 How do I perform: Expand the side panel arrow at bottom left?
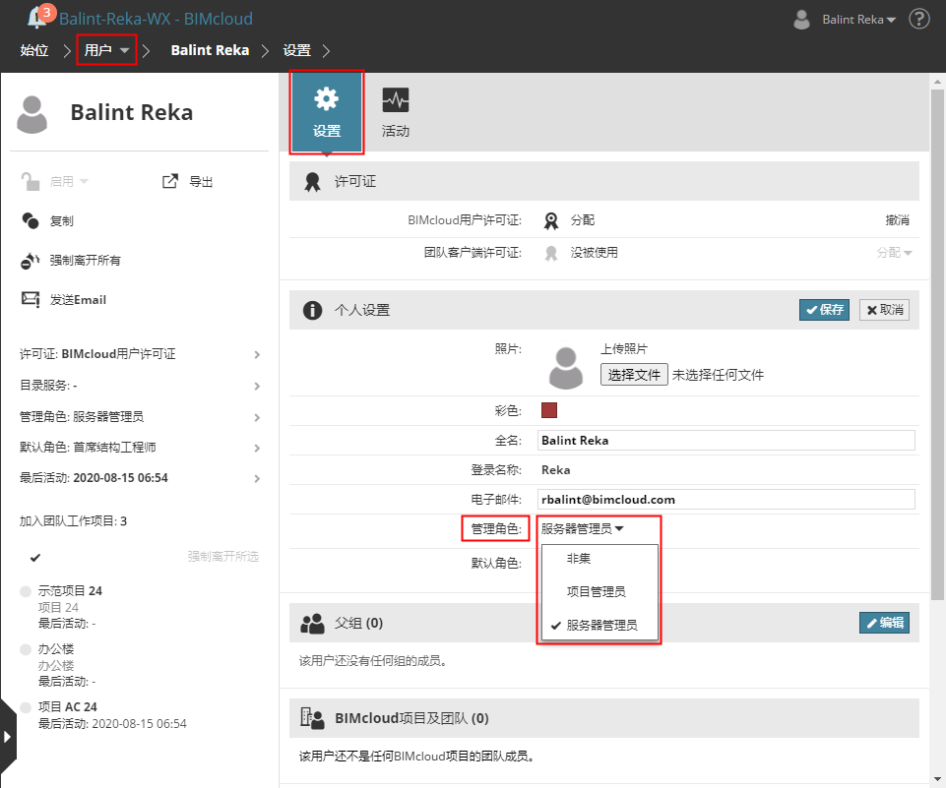click(x=7, y=737)
